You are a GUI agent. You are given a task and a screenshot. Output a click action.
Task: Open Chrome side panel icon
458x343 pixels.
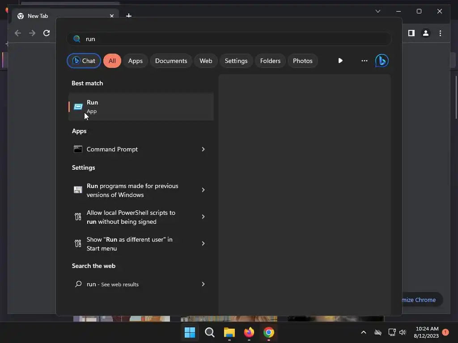click(x=411, y=33)
